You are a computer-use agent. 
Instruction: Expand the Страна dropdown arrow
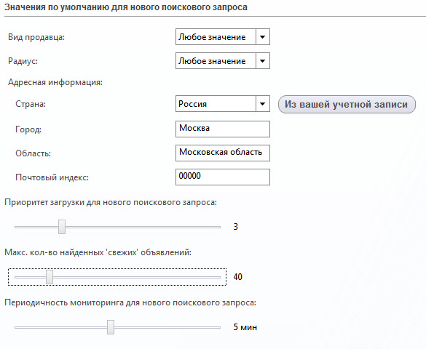tap(262, 103)
